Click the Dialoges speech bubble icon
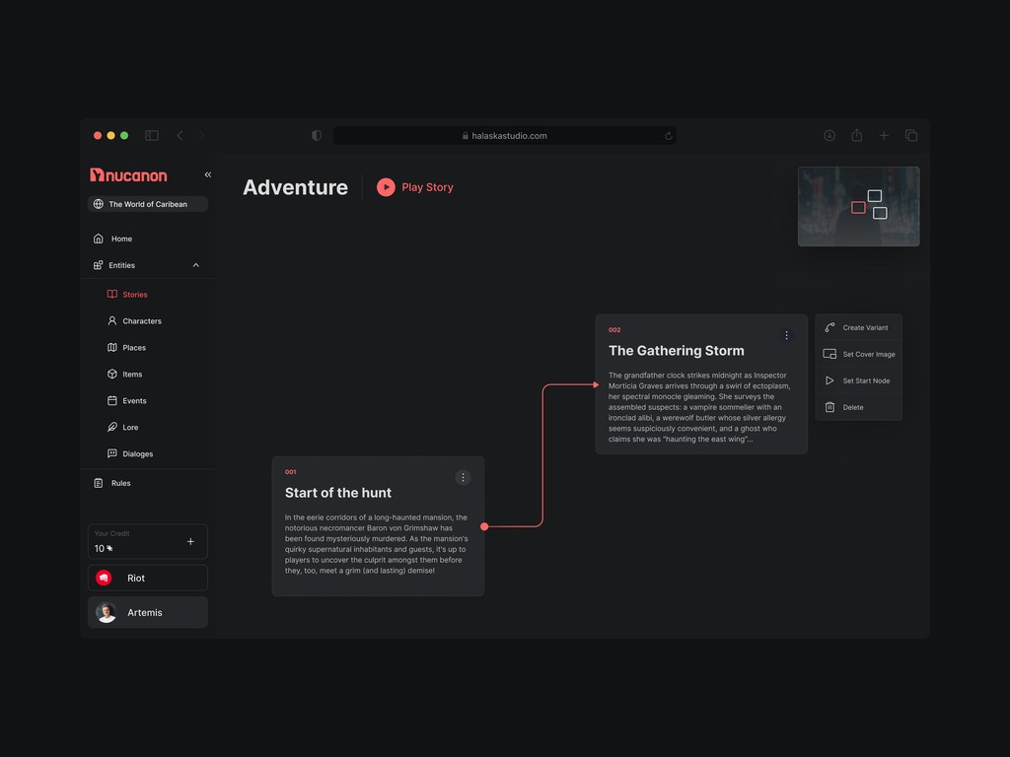 pyautogui.click(x=112, y=453)
